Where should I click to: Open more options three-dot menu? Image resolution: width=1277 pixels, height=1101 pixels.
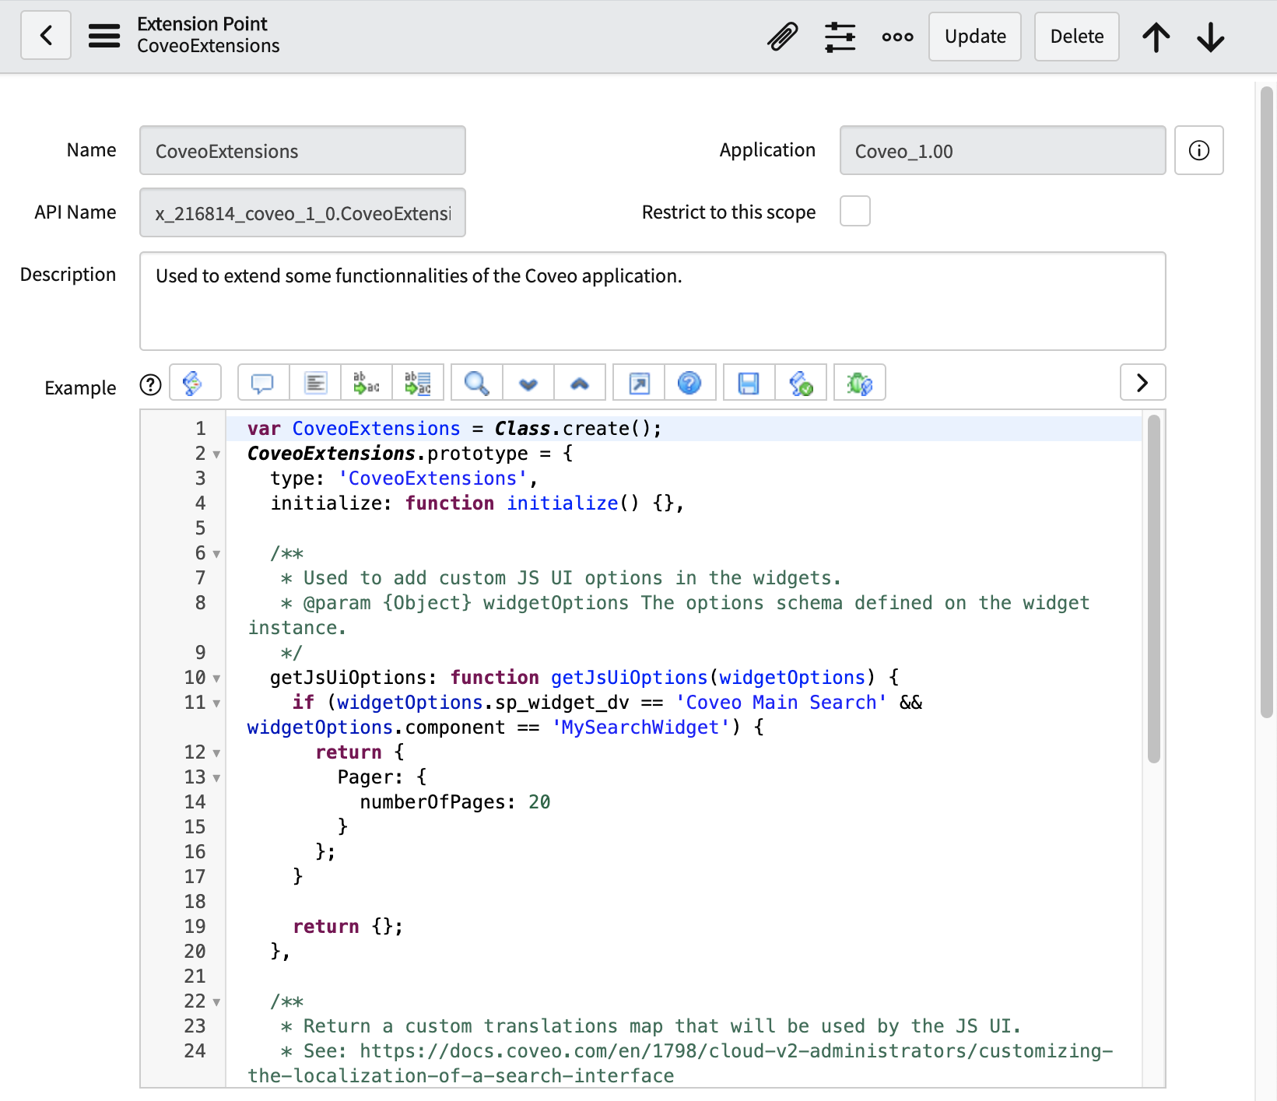point(898,37)
